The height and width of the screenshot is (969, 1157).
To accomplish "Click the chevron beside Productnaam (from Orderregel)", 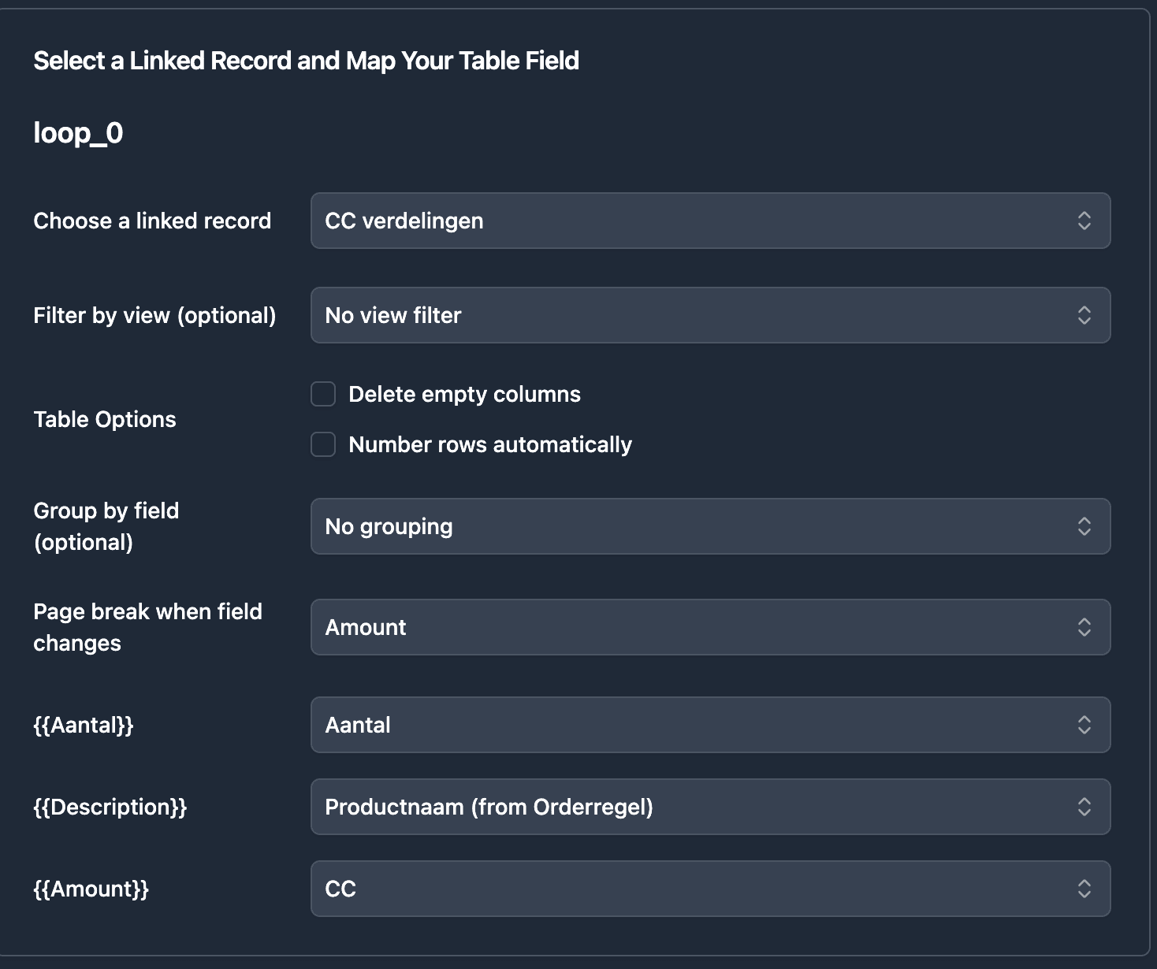I will [1085, 807].
